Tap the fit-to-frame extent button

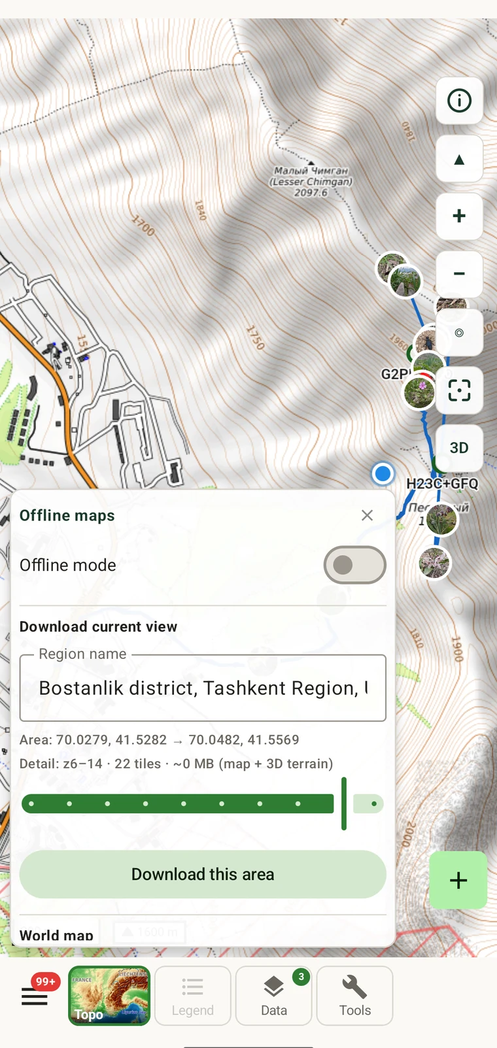[x=459, y=390]
